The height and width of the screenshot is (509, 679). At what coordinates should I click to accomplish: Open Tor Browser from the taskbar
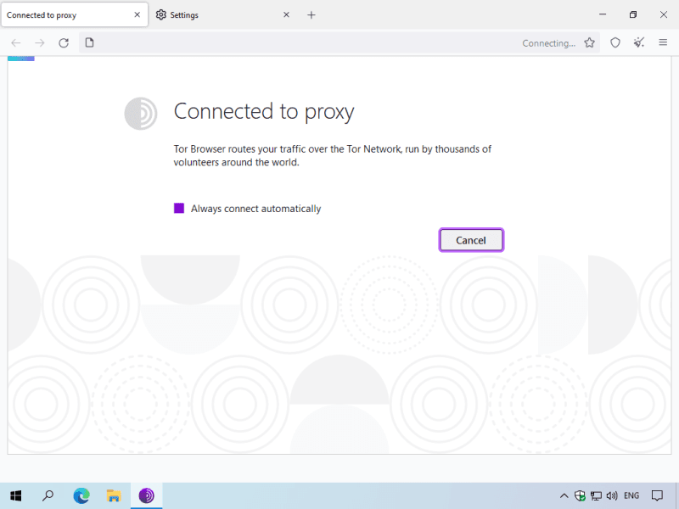147,495
